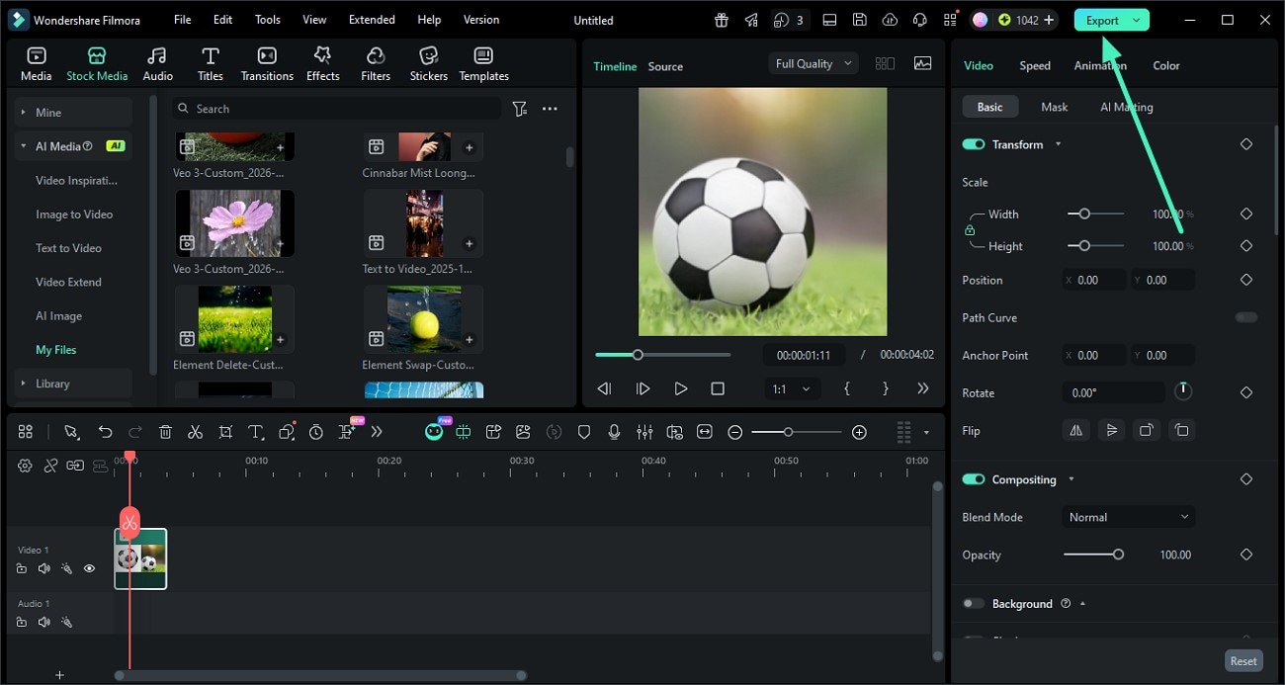1285x685 pixels.
Task: Select the Split tool in the timeline toolbar
Action: point(195,432)
